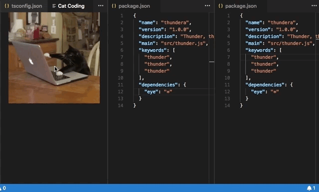Screen dimensions: 319x192
Task: Click the cat coding GIF image
Action: pos(54,58)
